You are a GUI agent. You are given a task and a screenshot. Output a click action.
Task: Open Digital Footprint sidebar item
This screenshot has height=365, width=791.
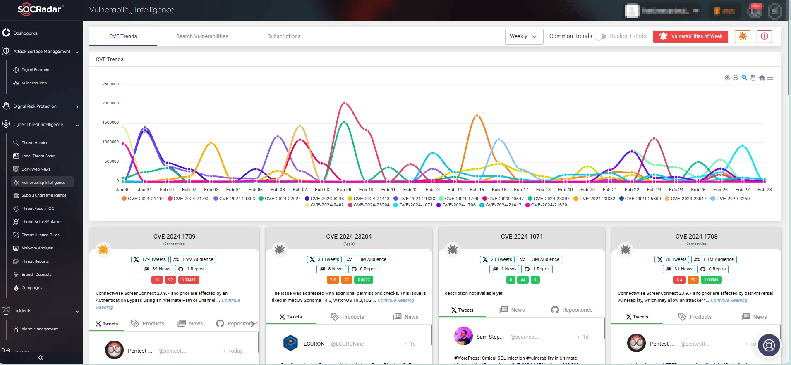(36, 70)
